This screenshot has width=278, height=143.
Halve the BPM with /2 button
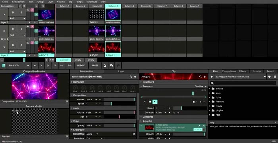point(55,66)
